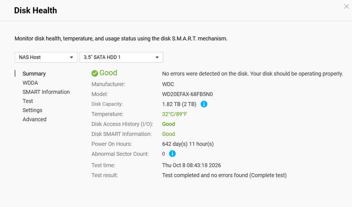Screen dimensions: 352x207
Task: Click the Model label
Action: pos(100,94)
